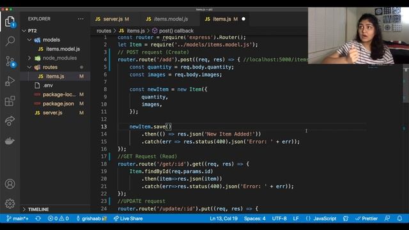Open the Extensions view icon
This screenshot has width=409, height=230.
(x=10, y=101)
